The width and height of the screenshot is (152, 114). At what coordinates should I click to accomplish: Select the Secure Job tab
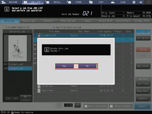(x=29, y=21)
